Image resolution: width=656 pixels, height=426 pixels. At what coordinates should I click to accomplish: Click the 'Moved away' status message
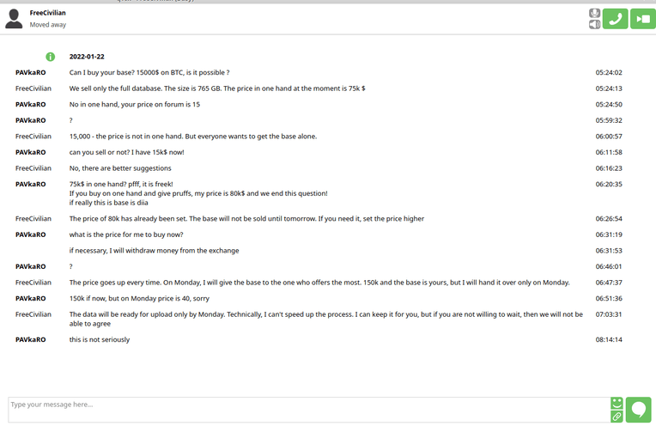(x=48, y=25)
